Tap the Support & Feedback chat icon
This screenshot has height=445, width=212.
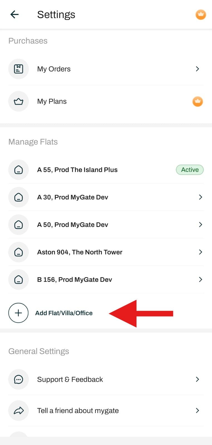click(x=19, y=379)
